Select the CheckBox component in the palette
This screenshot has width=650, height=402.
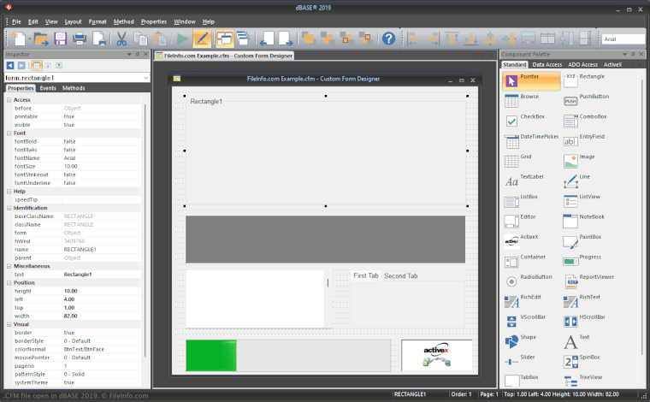[x=511, y=120]
